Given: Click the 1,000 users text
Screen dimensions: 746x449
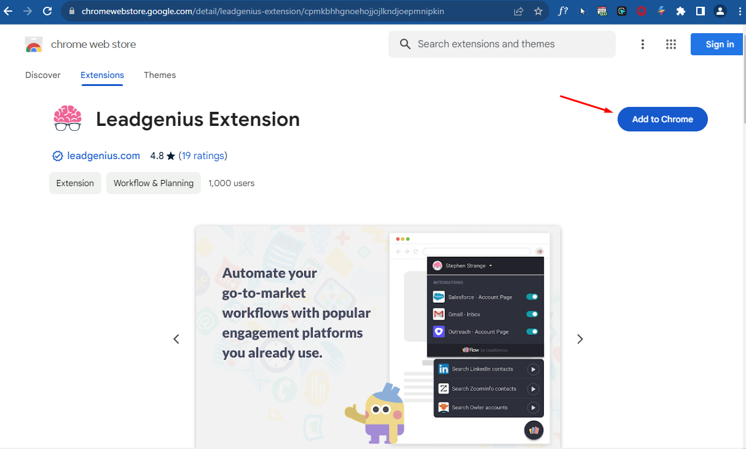Looking at the screenshot, I should 232,183.
